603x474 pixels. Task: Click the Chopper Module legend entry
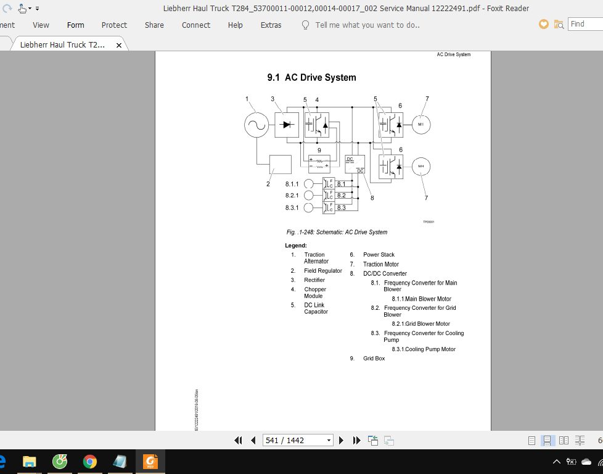click(315, 293)
